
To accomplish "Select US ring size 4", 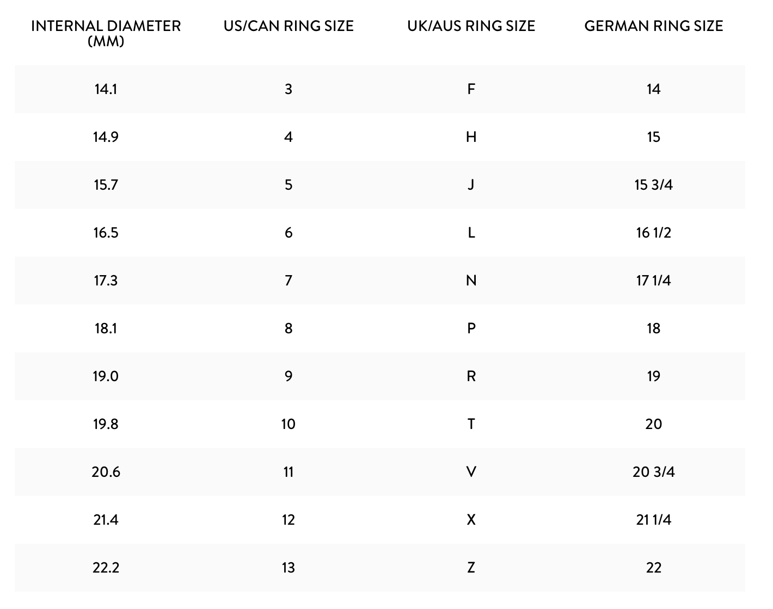I will 289,137.
